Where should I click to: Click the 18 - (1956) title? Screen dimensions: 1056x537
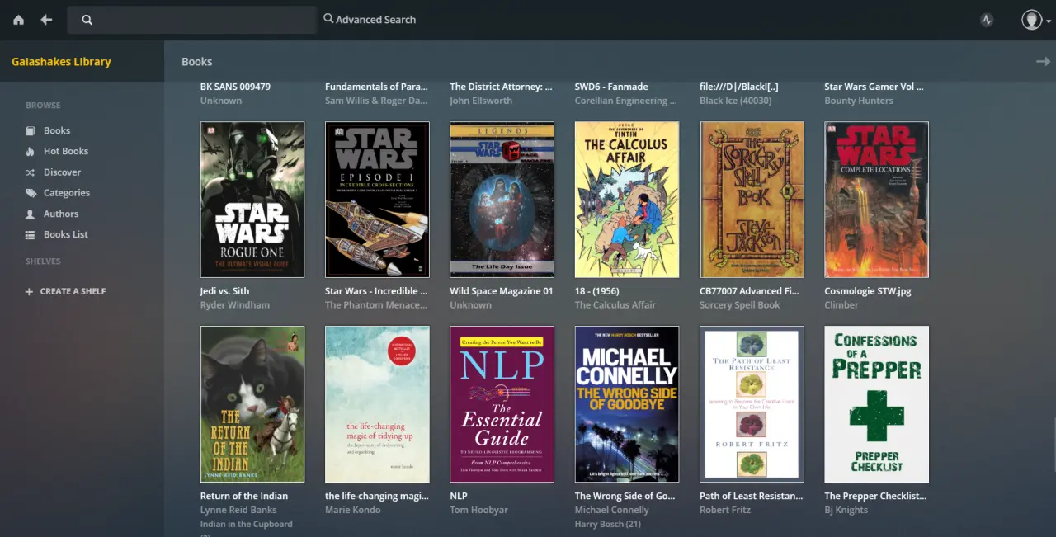click(x=596, y=291)
